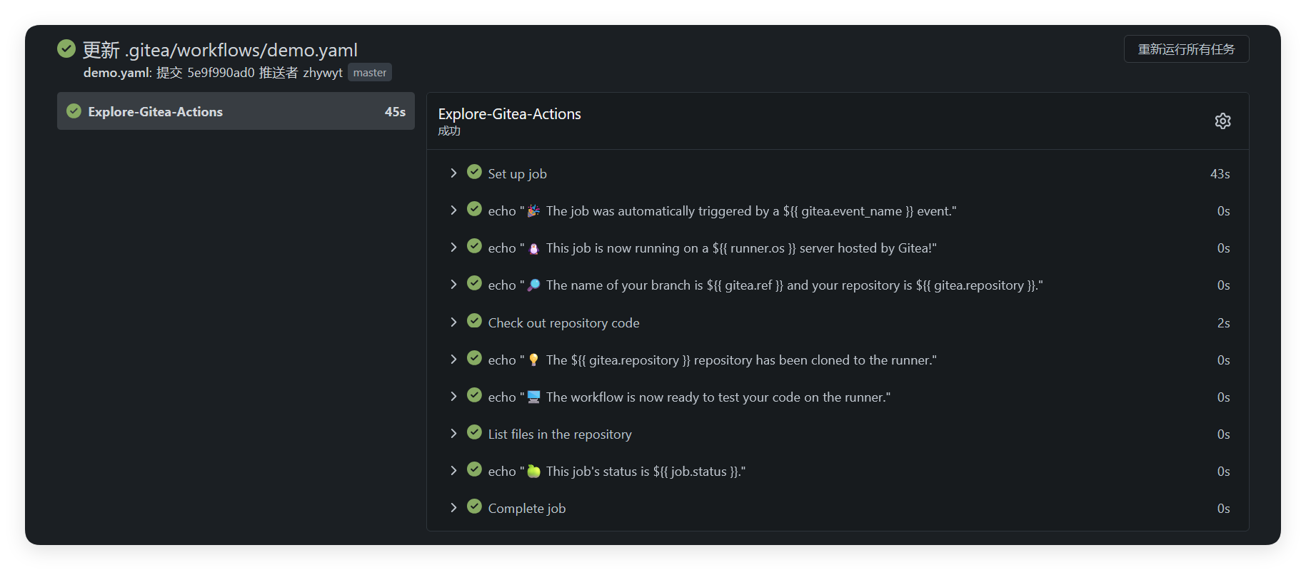Screen dimensions: 1306x570
Task: Click the check icon beside Check out repository code
Action: tap(474, 321)
